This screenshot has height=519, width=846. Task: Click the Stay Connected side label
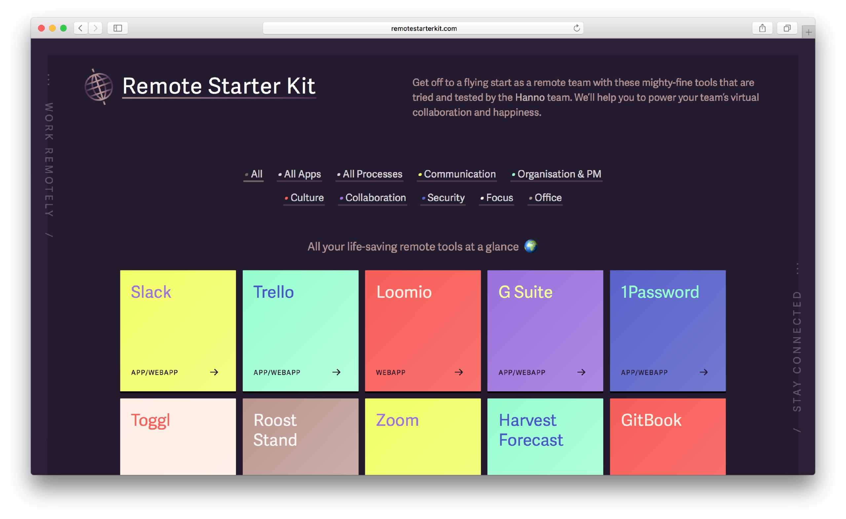tap(797, 351)
